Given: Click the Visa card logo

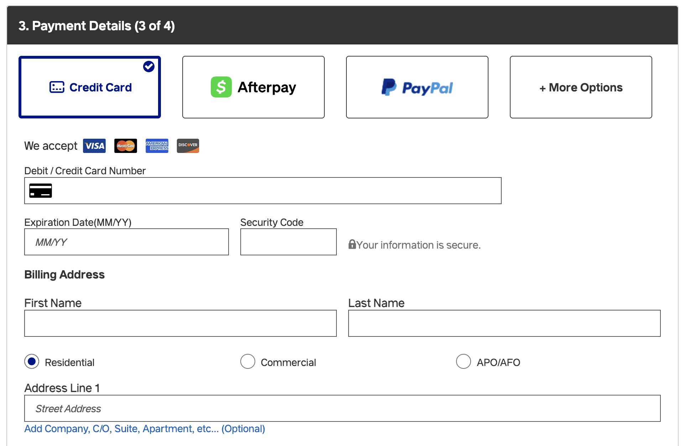Looking at the screenshot, I should click(x=94, y=146).
